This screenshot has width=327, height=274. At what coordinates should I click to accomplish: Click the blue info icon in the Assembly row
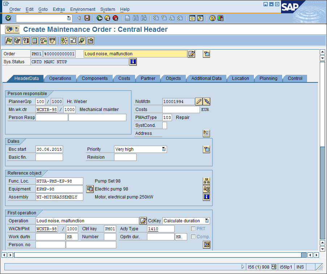[x=206, y=197]
